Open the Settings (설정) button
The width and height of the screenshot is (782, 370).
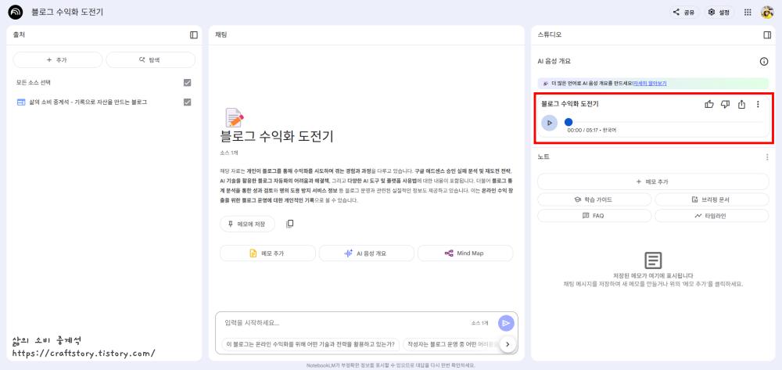click(719, 13)
